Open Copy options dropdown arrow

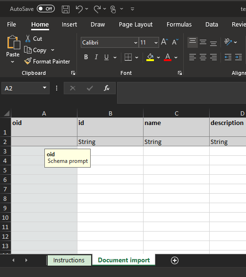(52, 50)
